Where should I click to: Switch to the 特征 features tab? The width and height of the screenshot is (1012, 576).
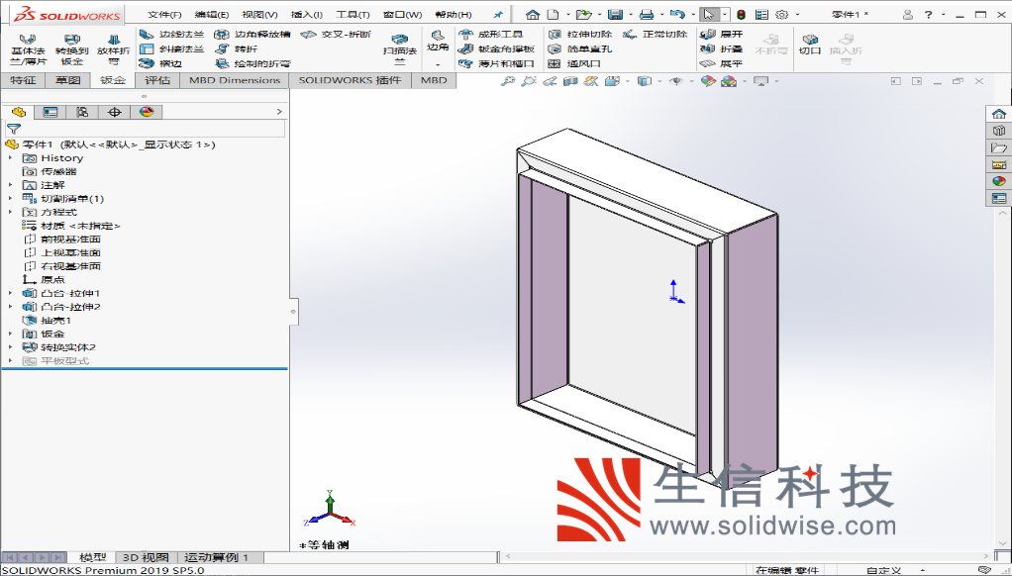click(23, 80)
